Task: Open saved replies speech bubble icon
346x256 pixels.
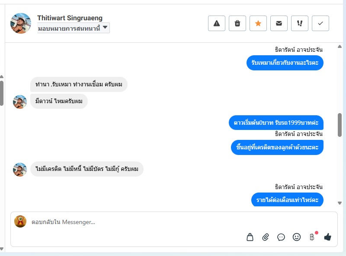Action: [x=281, y=237]
